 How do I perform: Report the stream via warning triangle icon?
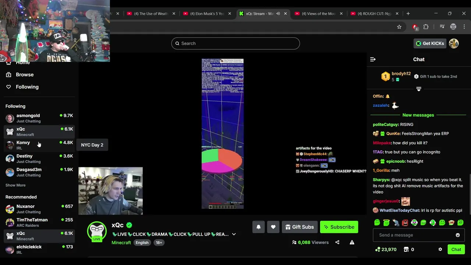point(352,242)
